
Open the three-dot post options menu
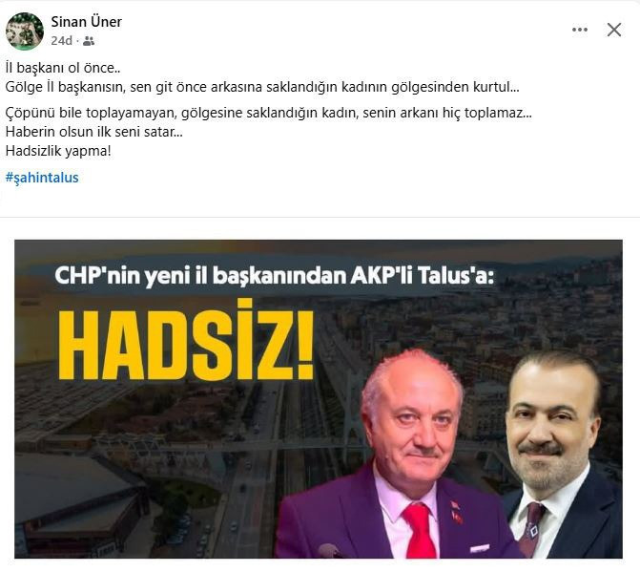click(x=580, y=30)
